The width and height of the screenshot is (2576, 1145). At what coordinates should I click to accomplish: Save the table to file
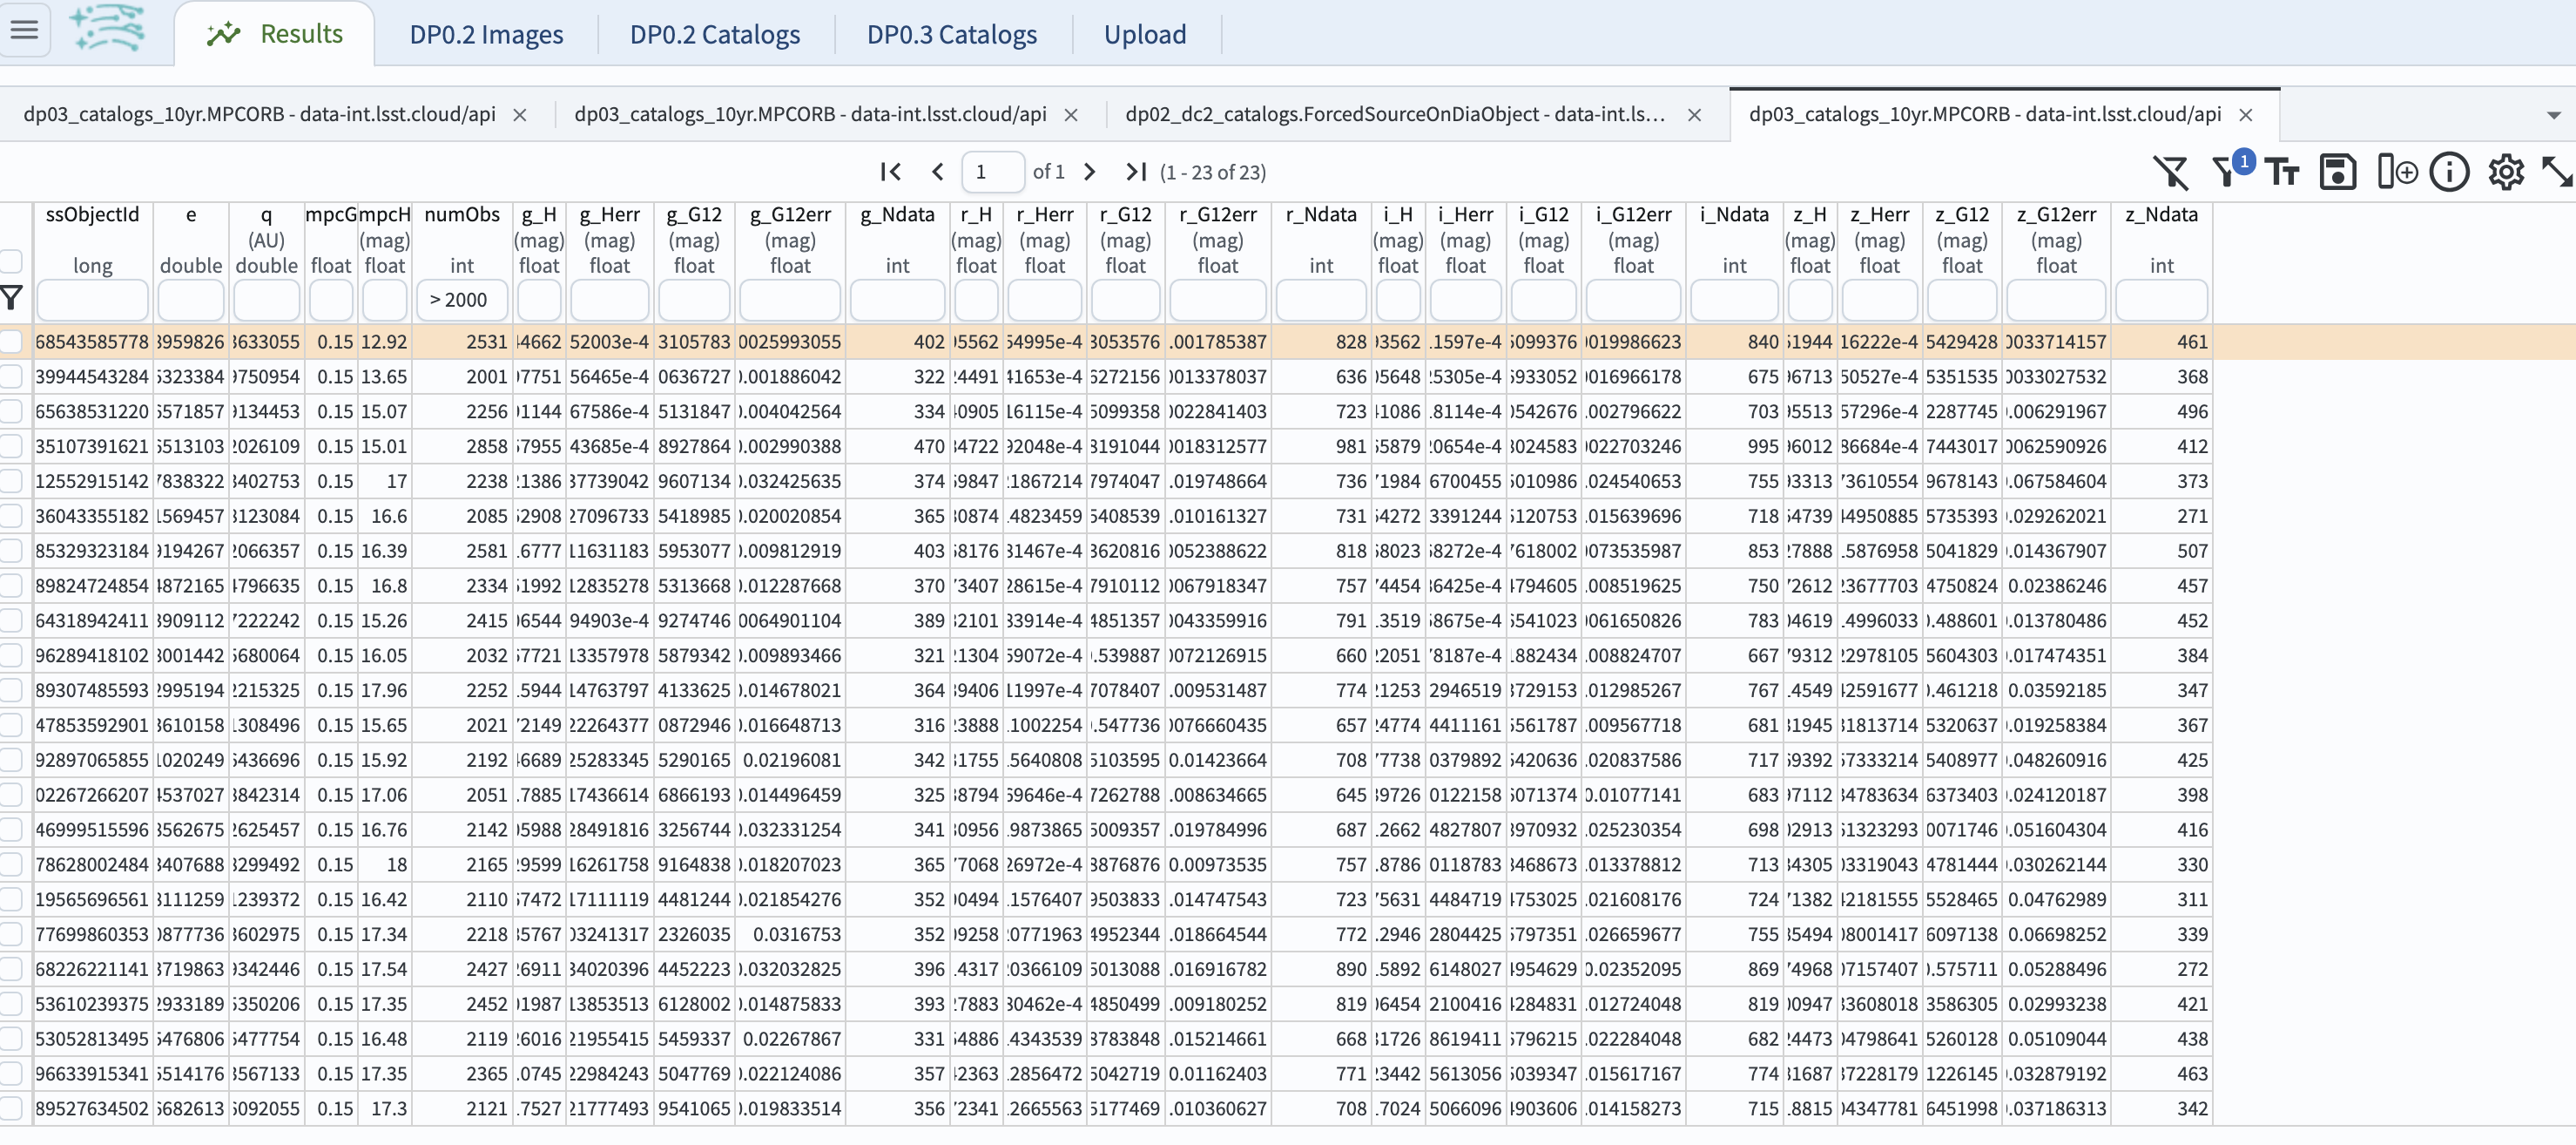coord(2338,173)
